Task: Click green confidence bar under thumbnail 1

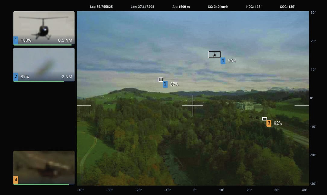Action: point(42,45)
